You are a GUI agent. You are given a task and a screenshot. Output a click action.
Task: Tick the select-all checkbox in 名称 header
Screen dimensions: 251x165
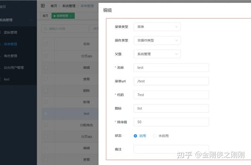[x=46, y=44]
